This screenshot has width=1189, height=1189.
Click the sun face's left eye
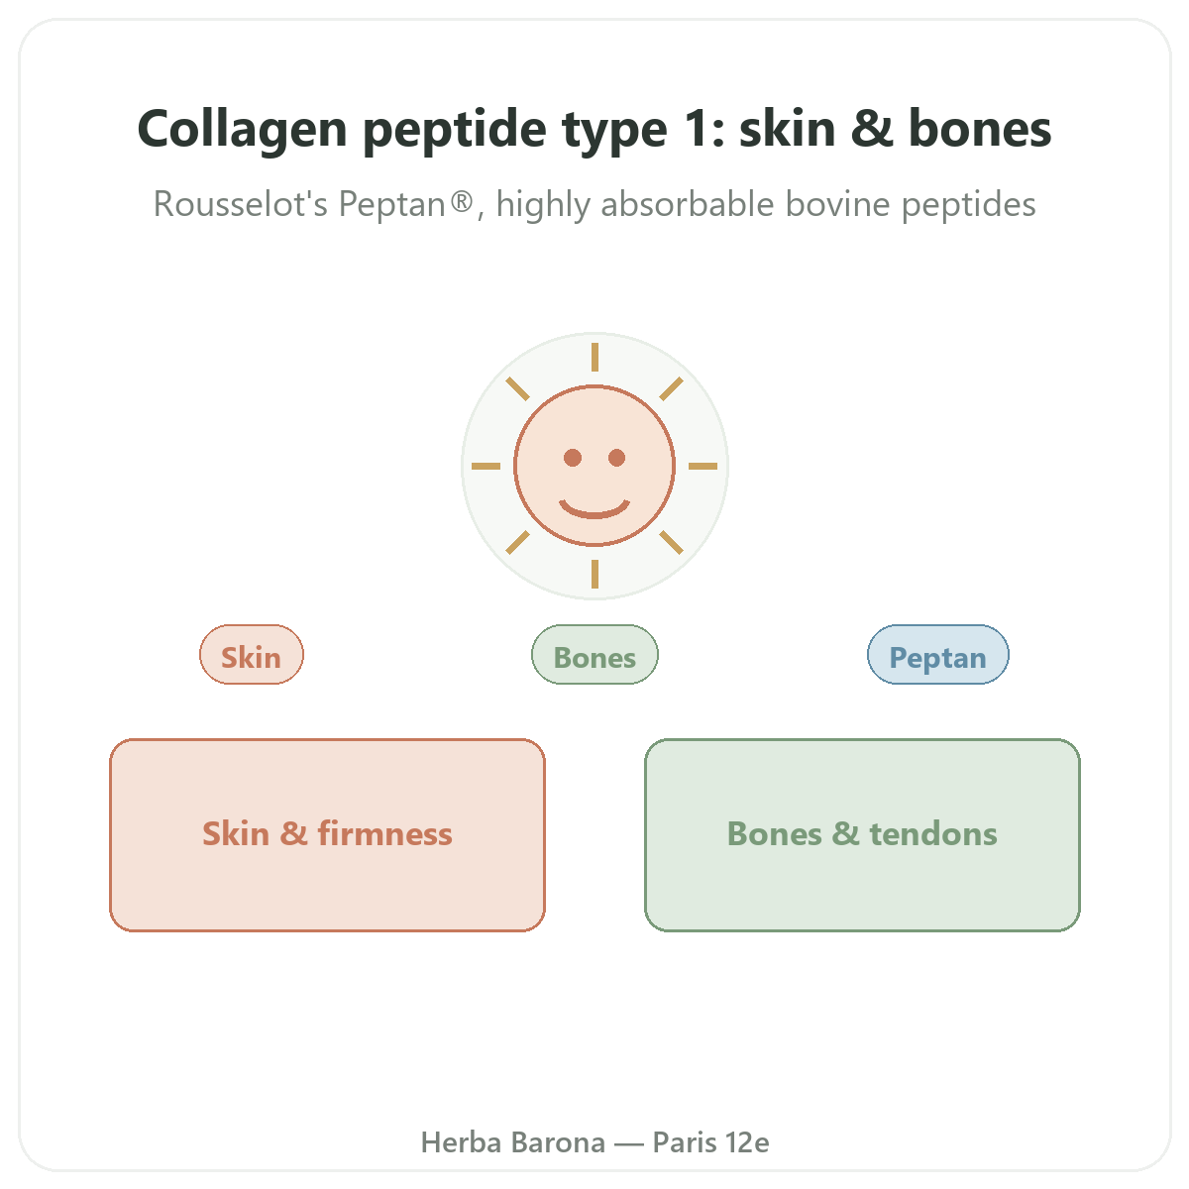(x=573, y=458)
